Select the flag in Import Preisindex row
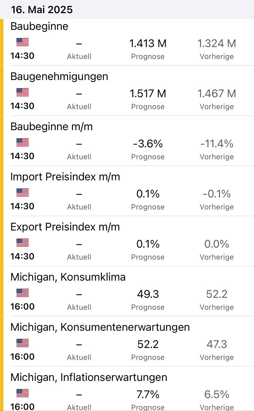The image size is (254, 411). click(x=22, y=192)
